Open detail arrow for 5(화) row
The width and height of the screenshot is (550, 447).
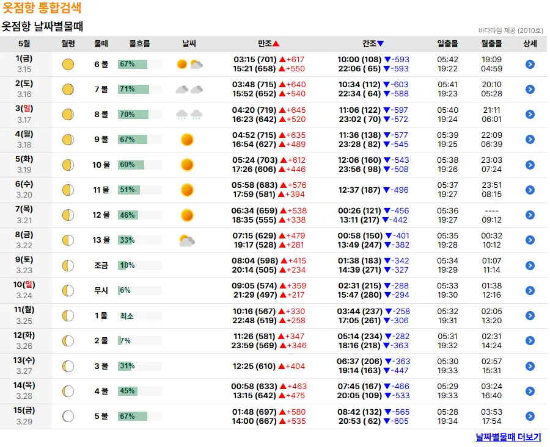(530, 165)
